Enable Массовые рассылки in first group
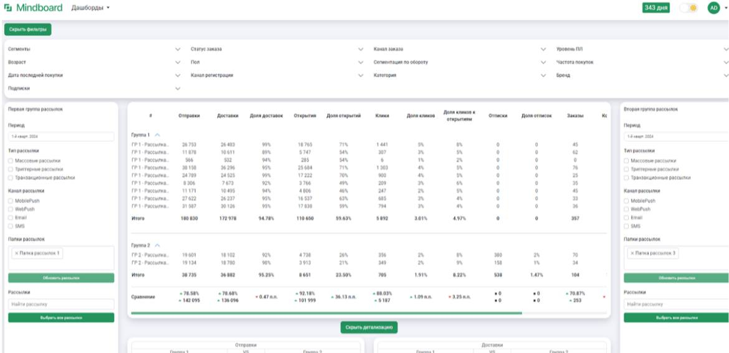This screenshot has height=353, width=729. click(11, 161)
